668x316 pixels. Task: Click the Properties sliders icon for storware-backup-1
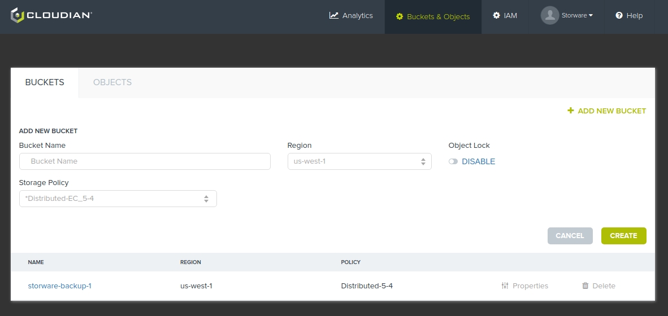(x=505, y=286)
